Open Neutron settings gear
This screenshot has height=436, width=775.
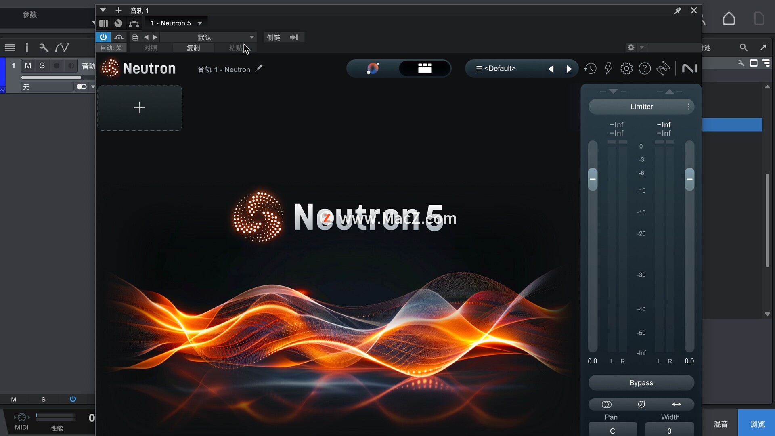coord(626,69)
